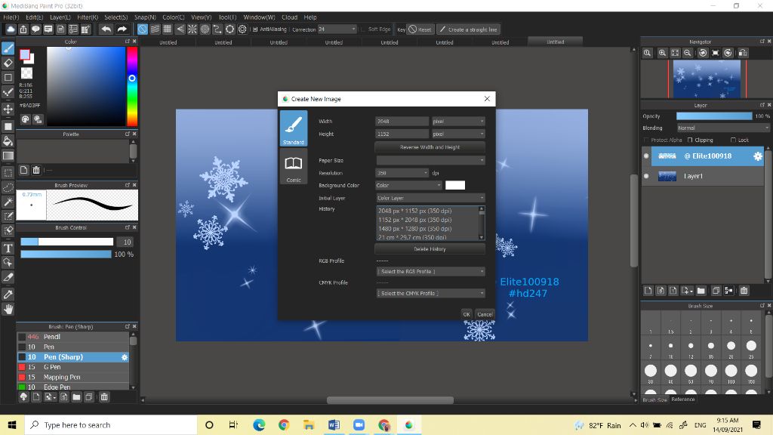Image resolution: width=773 pixels, height=435 pixels.
Task: Open Blending mode Normal dropdown
Action: 722,128
